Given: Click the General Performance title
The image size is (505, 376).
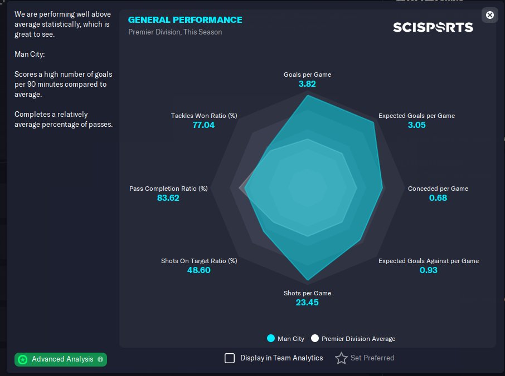Looking at the screenshot, I should pos(185,20).
